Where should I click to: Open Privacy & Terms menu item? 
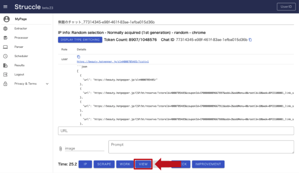point(25,84)
